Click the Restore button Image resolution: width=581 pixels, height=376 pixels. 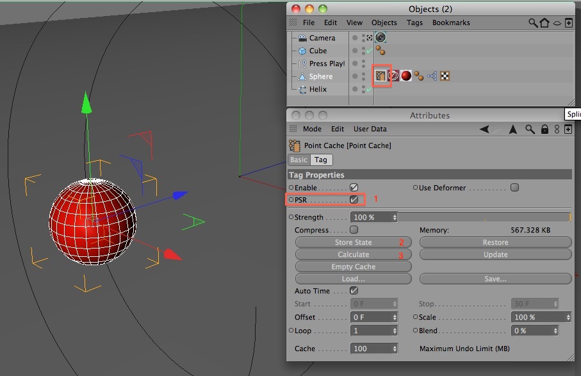click(x=495, y=242)
